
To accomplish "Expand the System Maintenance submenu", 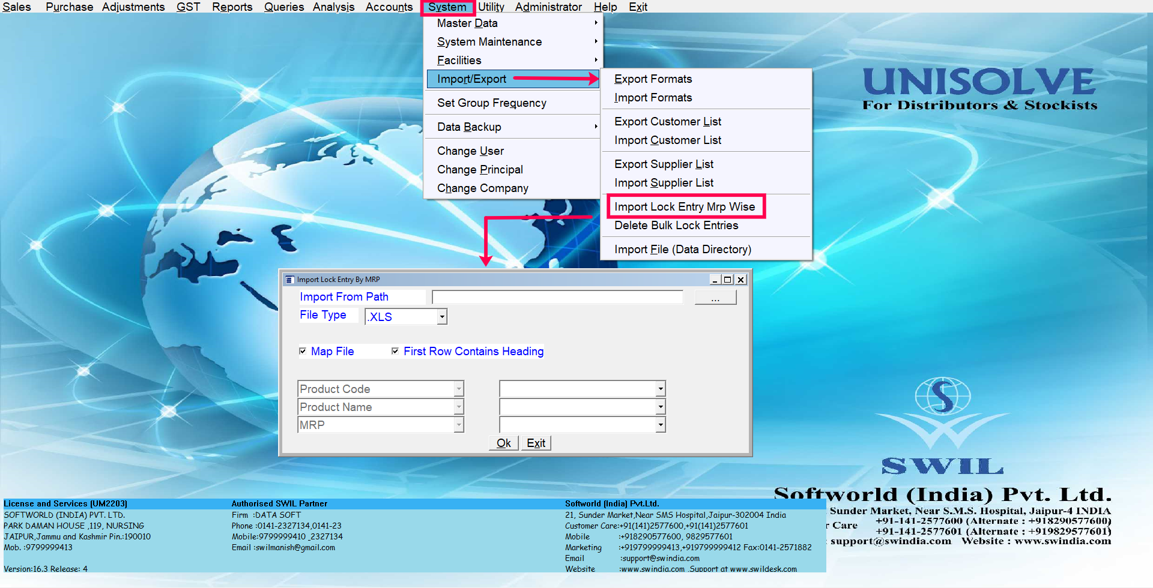I will tap(512, 41).
